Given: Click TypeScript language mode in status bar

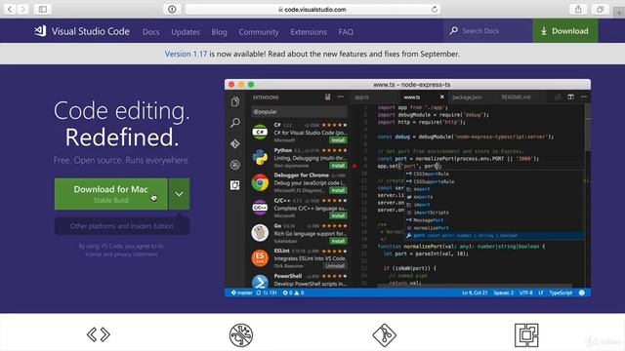Looking at the screenshot, I should coord(561,292).
